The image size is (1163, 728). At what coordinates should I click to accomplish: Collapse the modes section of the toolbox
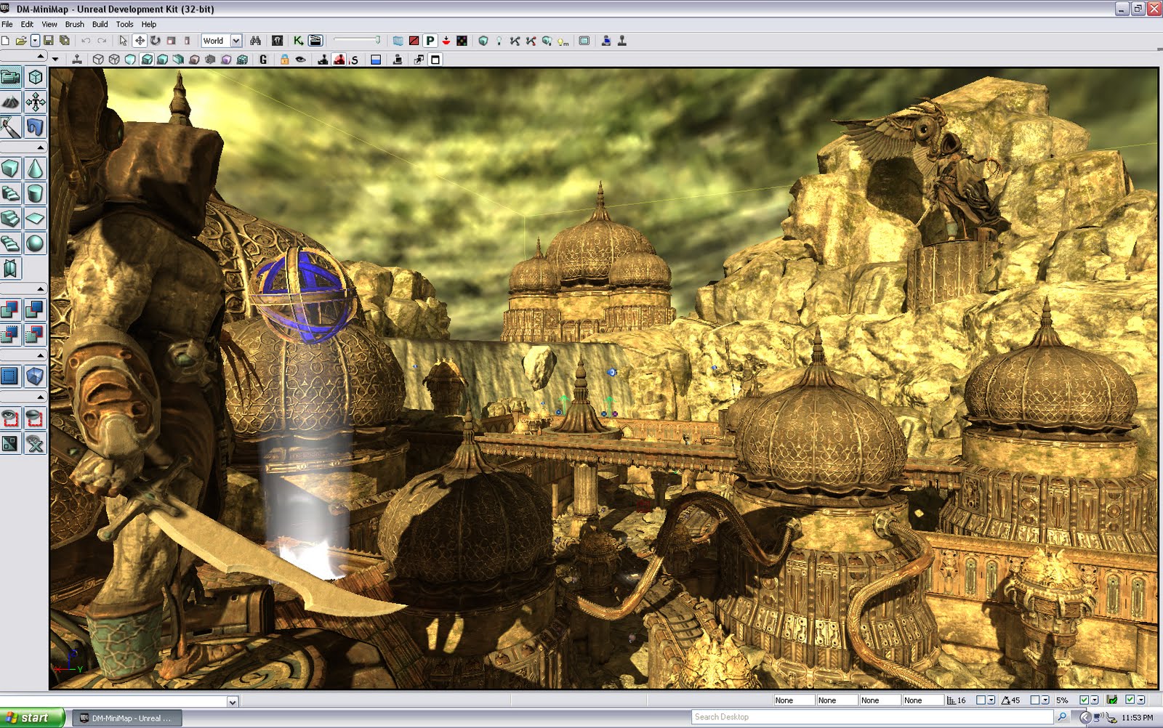tap(40, 55)
